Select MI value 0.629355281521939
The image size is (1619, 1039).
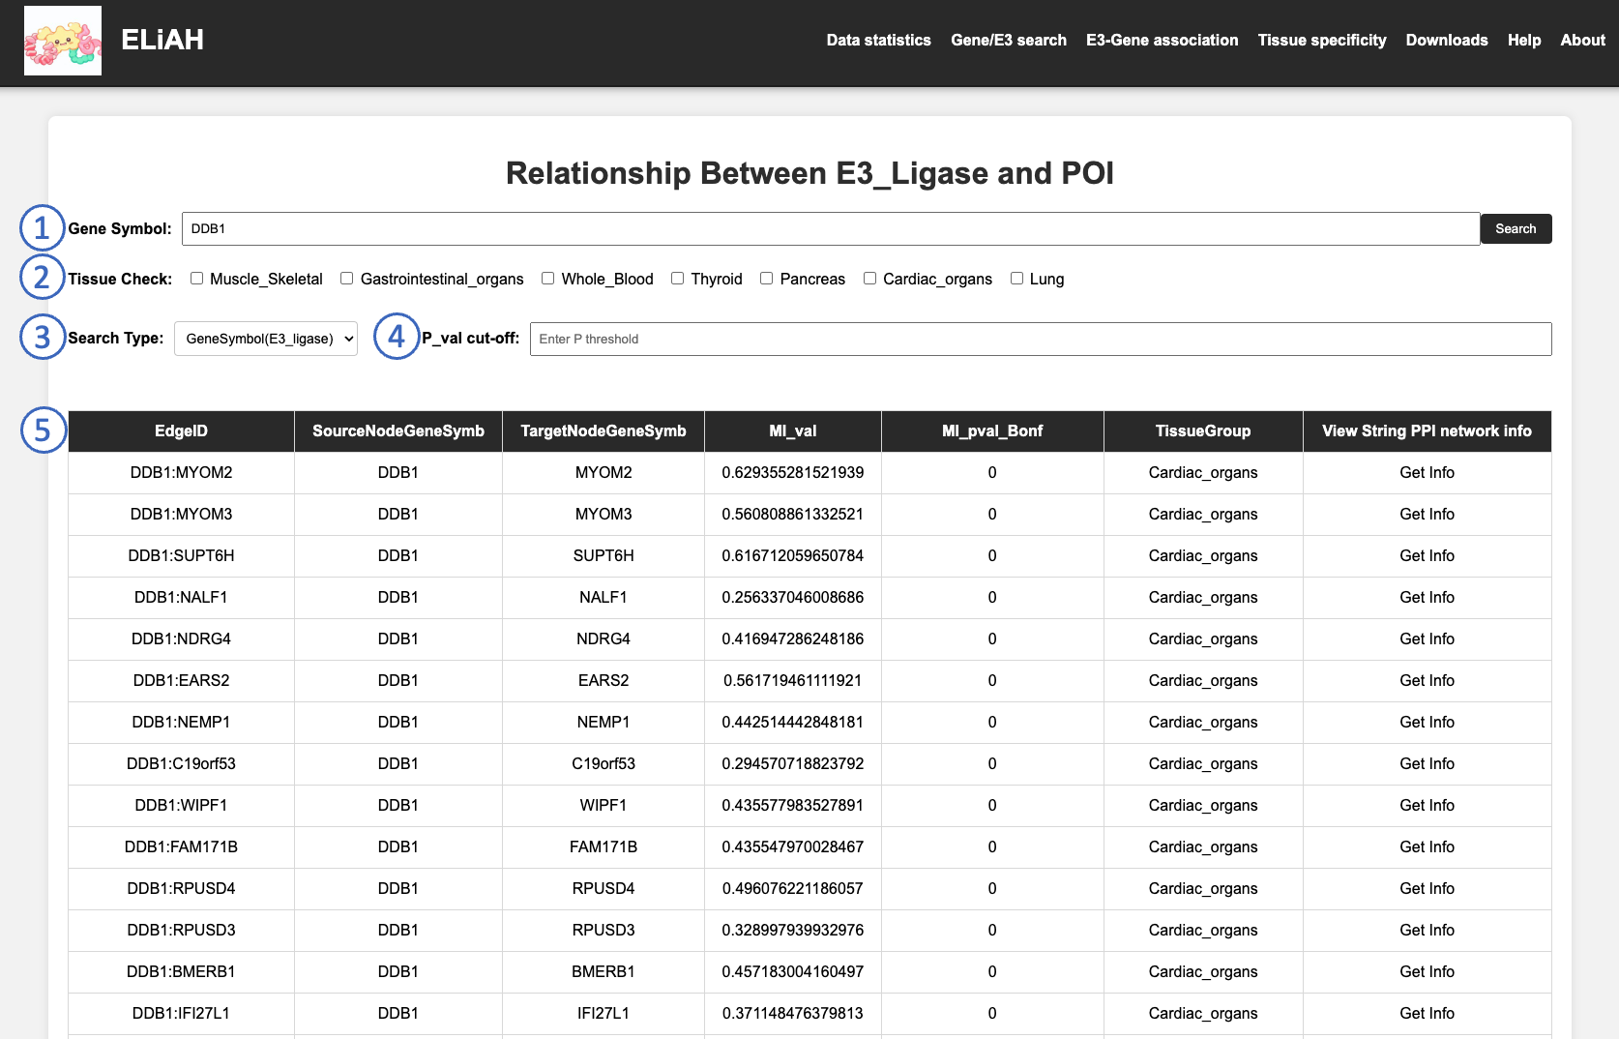coord(793,473)
